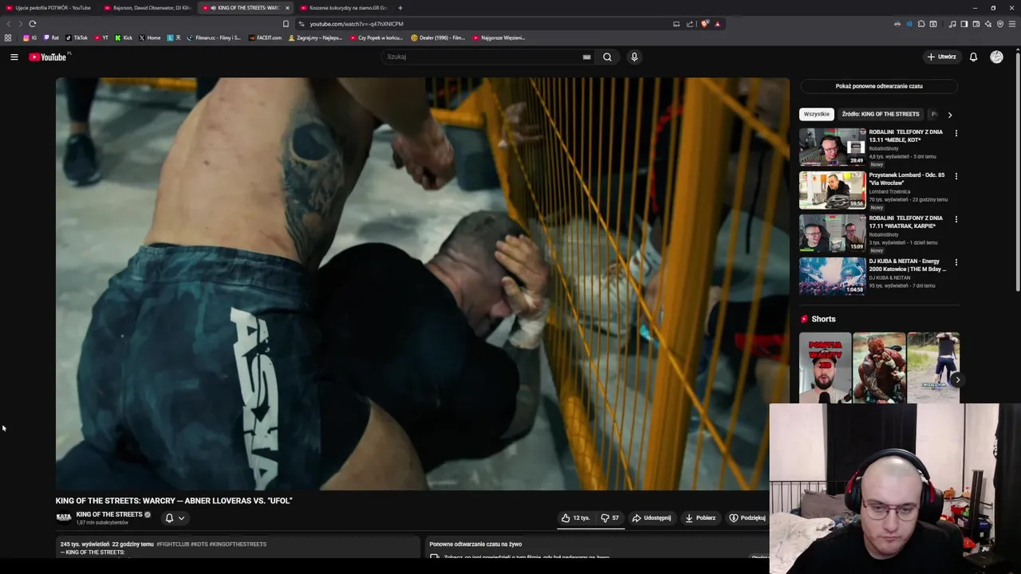Bookmark this page using the address bar icon

286,24
